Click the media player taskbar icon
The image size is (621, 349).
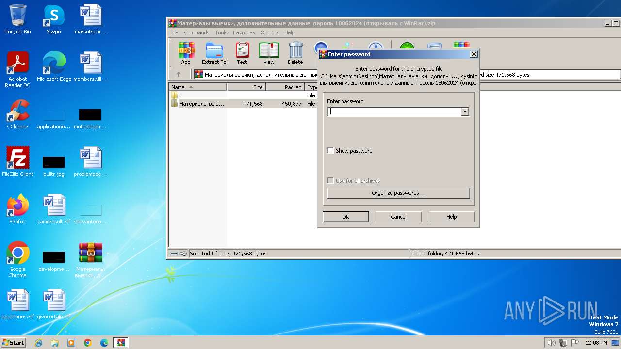(71, 343)
